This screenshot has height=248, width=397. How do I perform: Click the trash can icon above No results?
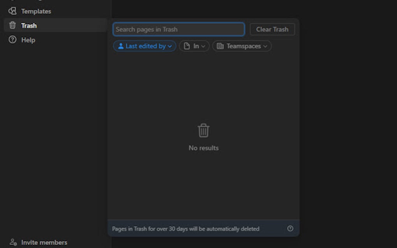coord(204,130)
